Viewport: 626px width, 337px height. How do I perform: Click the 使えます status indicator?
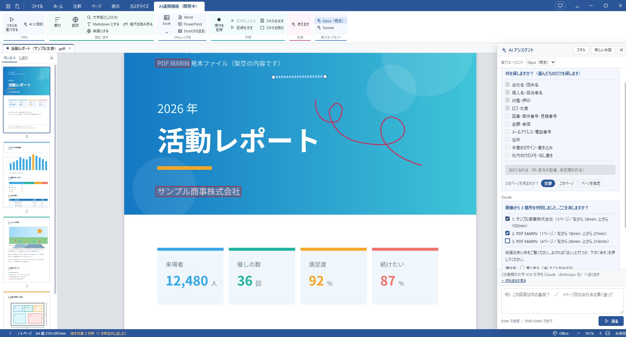(300, 24)
